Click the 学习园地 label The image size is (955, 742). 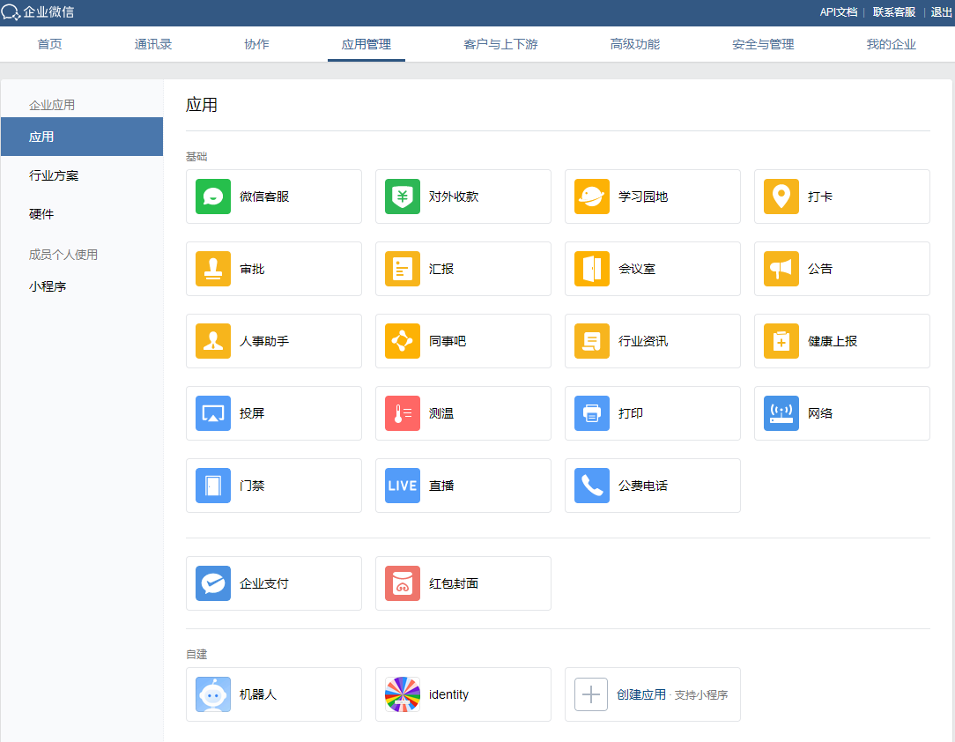pos(643,197)
